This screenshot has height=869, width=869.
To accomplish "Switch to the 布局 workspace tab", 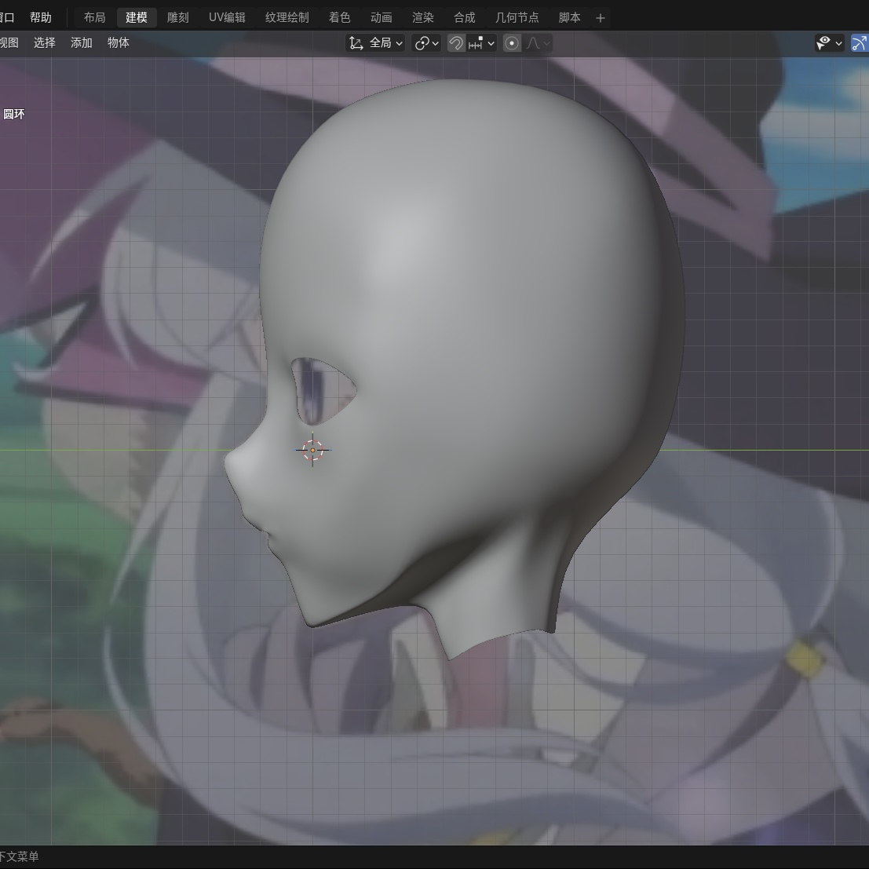I will tap(94, 18).
